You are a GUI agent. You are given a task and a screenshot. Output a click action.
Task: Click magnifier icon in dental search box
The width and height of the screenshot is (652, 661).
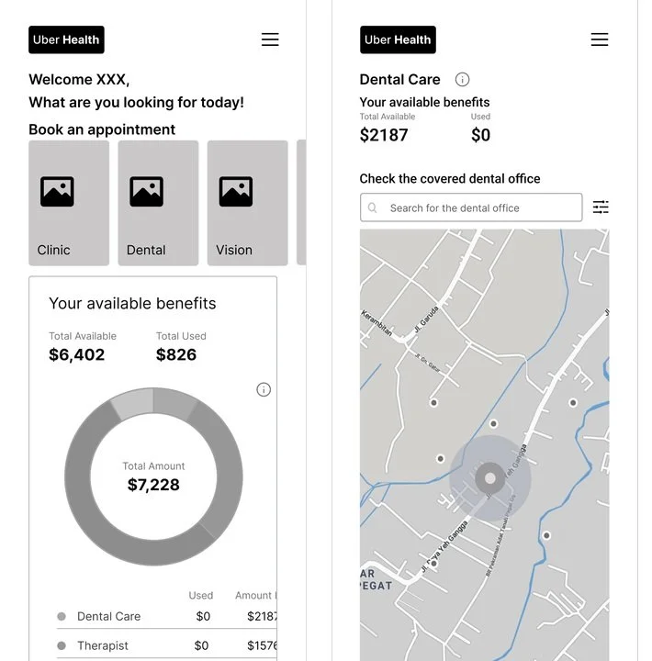point(373,207)
